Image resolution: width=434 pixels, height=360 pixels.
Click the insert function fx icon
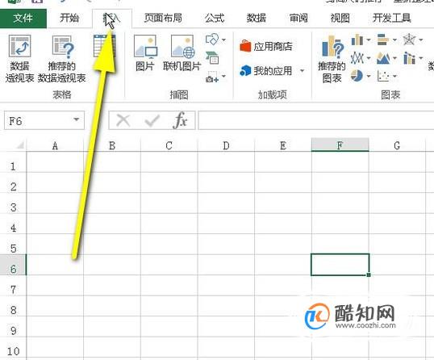click(x=180, y=120)
